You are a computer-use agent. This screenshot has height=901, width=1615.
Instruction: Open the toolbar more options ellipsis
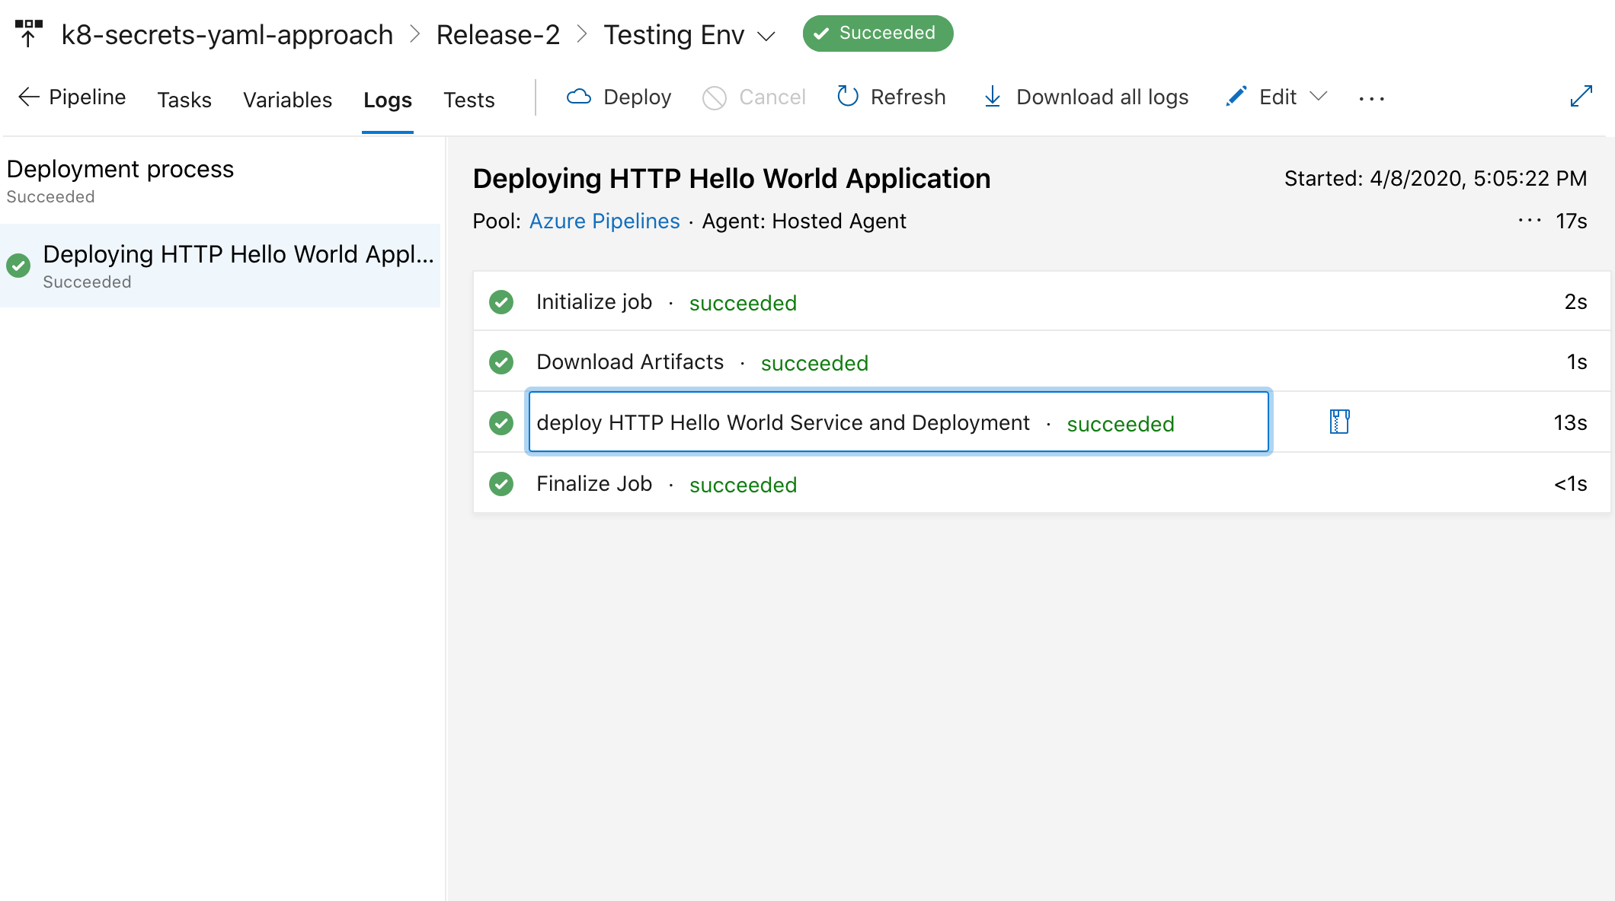click(1371, 98)
